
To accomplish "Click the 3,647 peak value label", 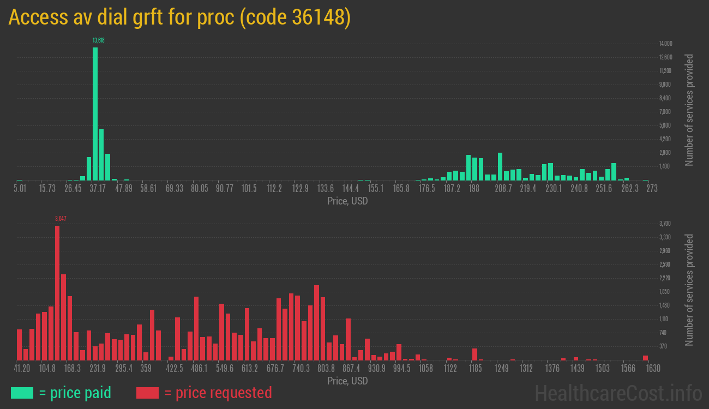I will click(61, 219).
